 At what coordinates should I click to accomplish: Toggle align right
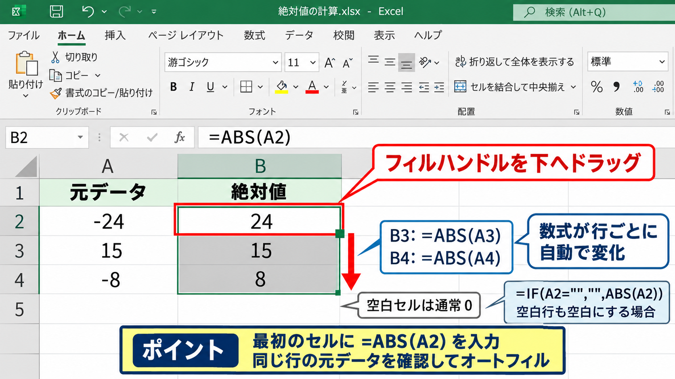click(407, 87)
